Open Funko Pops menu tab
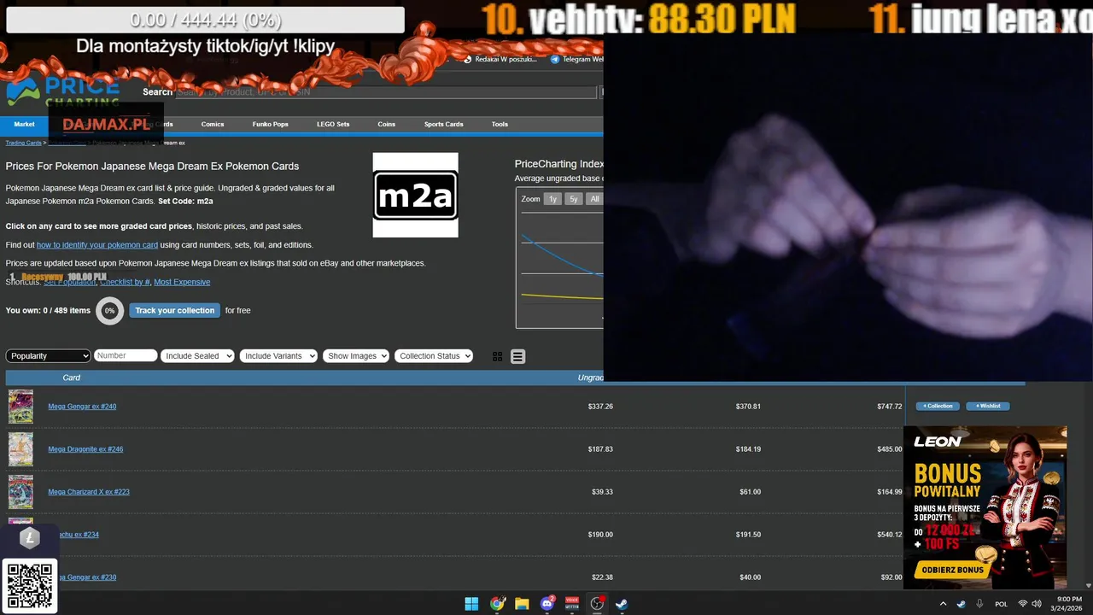1093x615 pixels. pos(270,124)
